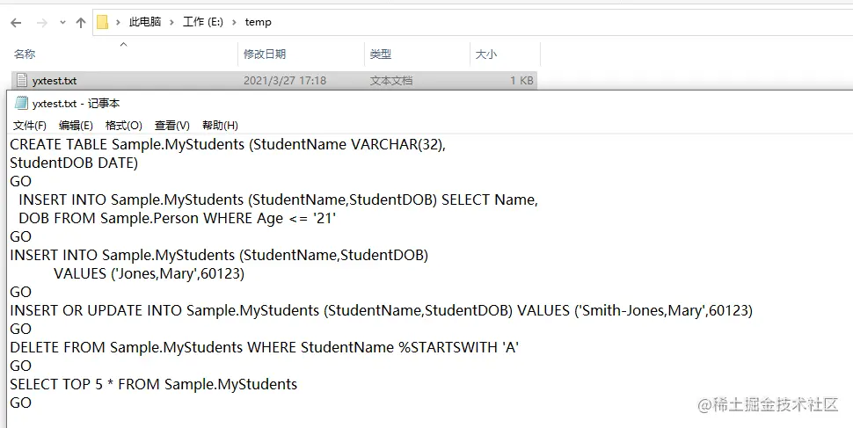
Task: Open the 查看(V) menu
Action: click(x=171, y=126)
